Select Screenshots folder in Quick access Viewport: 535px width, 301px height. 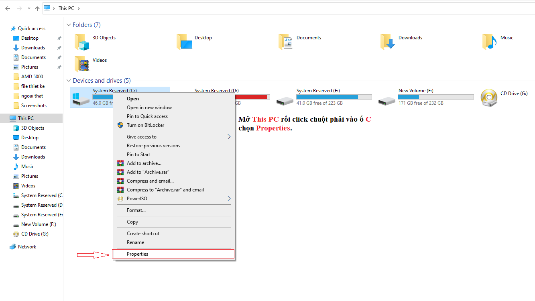tap(34, 106)
